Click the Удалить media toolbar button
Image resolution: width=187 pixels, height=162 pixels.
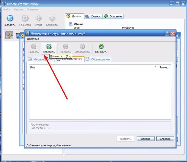coord(66,49)
